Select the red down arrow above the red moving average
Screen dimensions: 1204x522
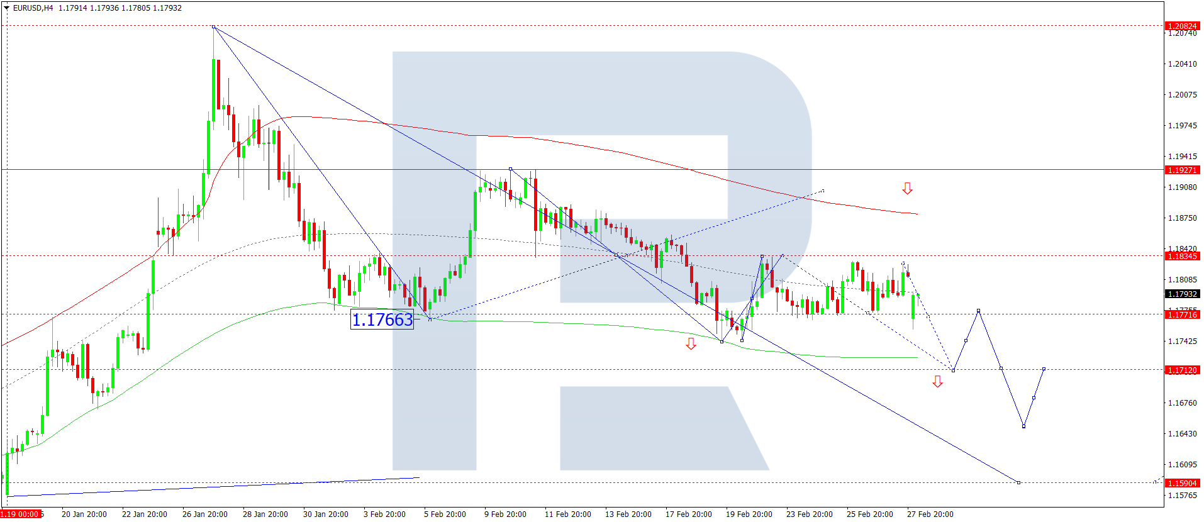pyautogui.click(x=907, y=188)
